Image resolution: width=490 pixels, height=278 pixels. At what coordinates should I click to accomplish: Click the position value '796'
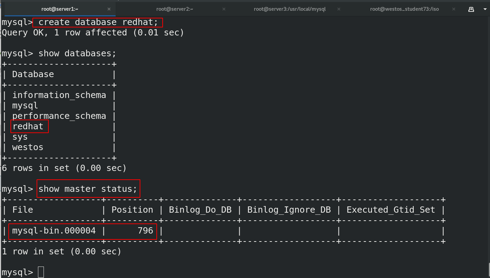coord(145,231)
